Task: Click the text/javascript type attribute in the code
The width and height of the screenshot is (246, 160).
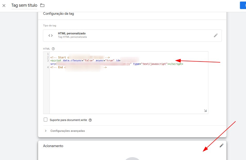Action: pyautogui.click(x=150, y=64)
